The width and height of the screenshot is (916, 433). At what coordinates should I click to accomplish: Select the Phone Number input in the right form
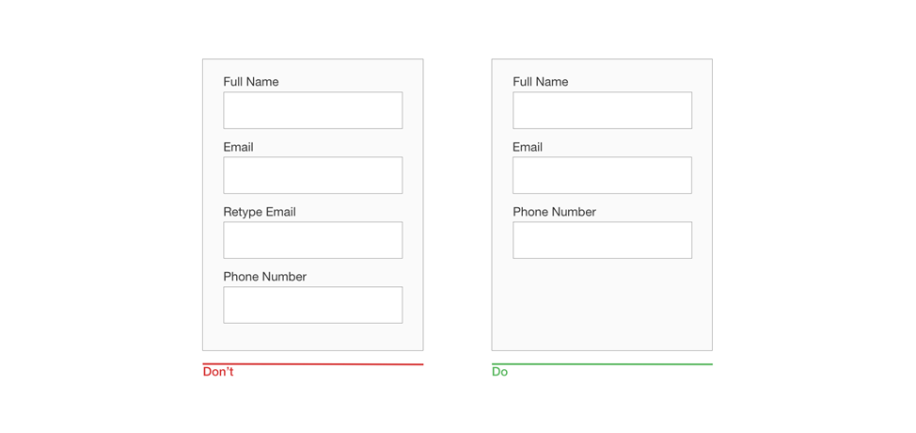coord(602,240)
